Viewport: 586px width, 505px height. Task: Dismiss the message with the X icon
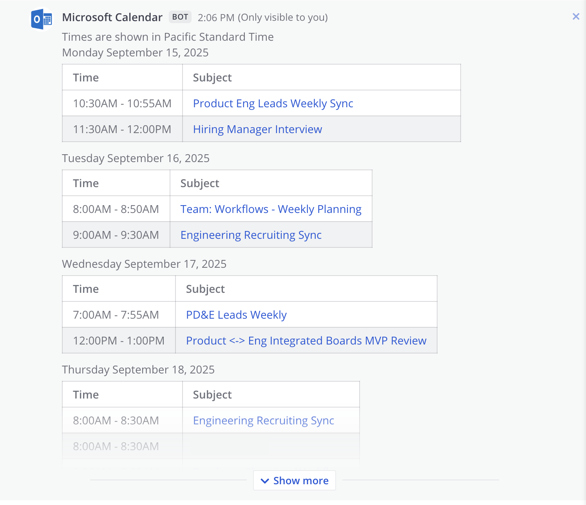click(x=575, y=16)
